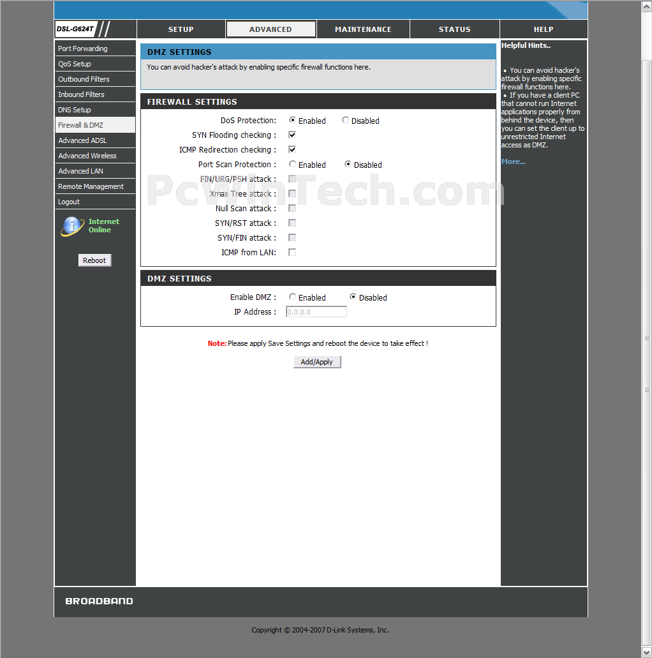Click Logout in sidebar
This screenshot has width=652, height=658.
pos(95,202)
